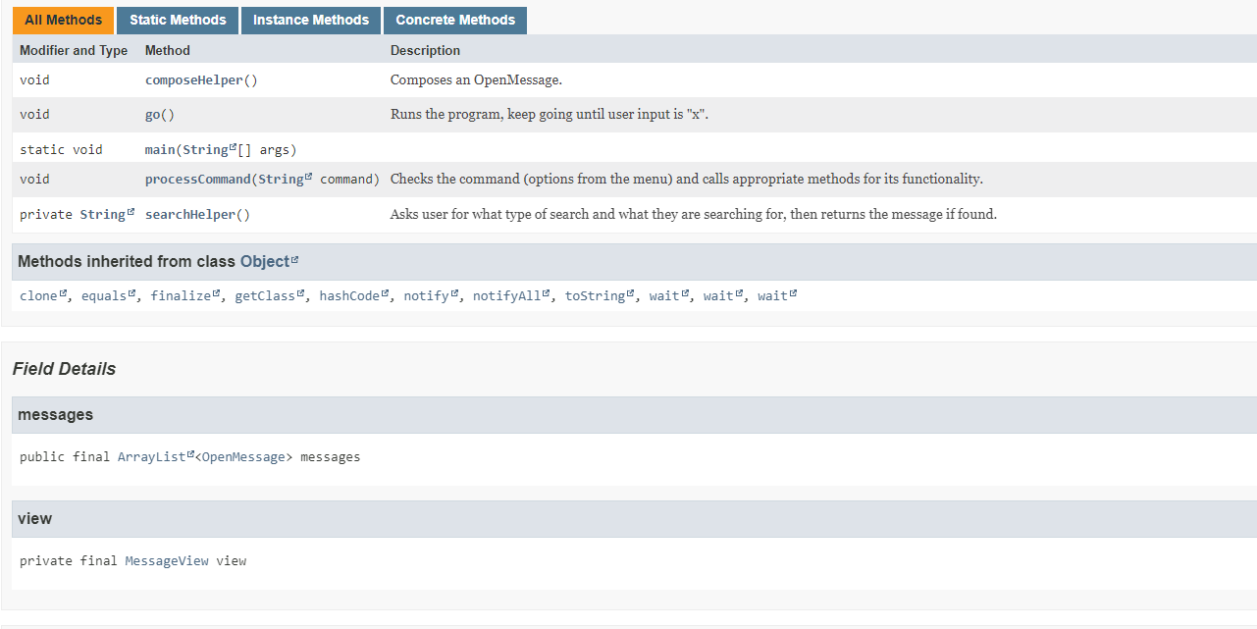The height and width of the screenshot is (629, 1257).
Task: Follow the clone inherited method link
Action: coord(37,295)
